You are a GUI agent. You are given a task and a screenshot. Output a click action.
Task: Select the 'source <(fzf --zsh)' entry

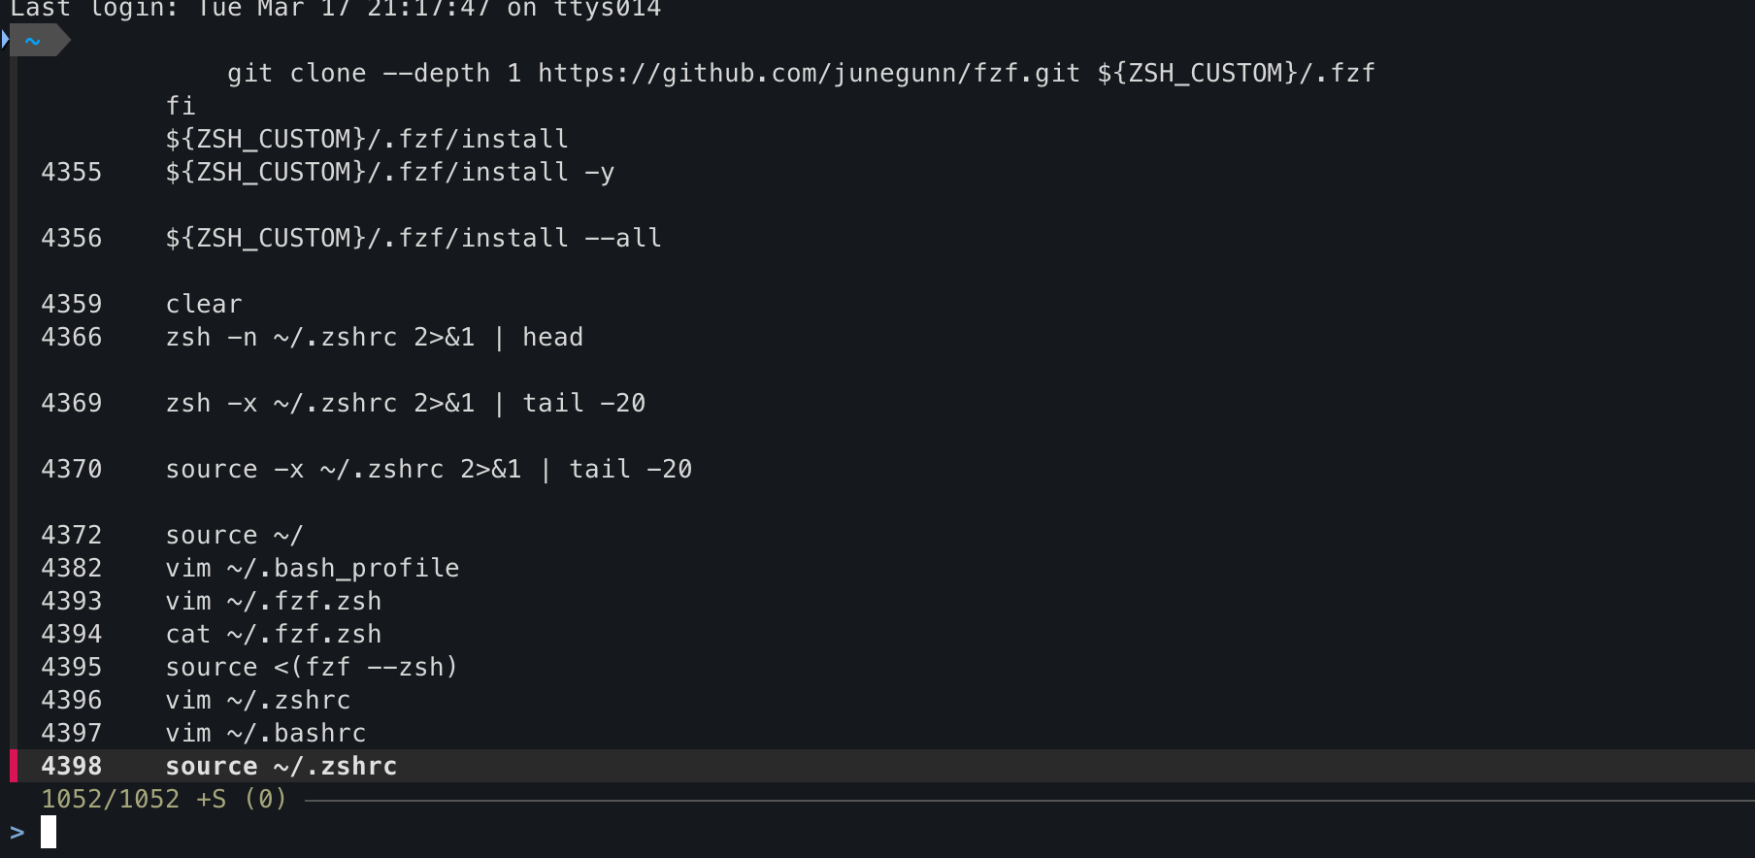coord(311,667)
